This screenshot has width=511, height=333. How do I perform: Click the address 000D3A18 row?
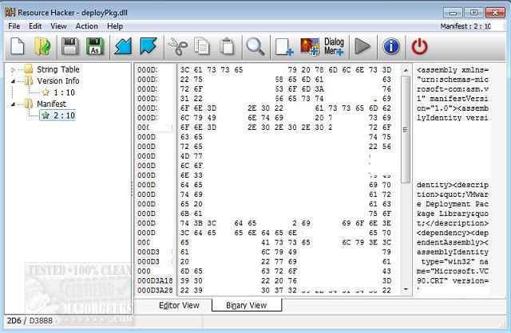[x=155, y=280]
